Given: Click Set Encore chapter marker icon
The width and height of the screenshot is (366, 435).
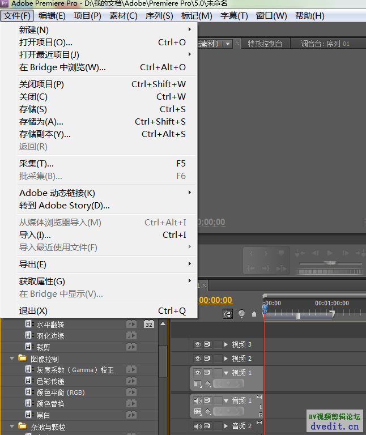Looking at the screenshot, I should pyautogui.click(x=242, y=314).
